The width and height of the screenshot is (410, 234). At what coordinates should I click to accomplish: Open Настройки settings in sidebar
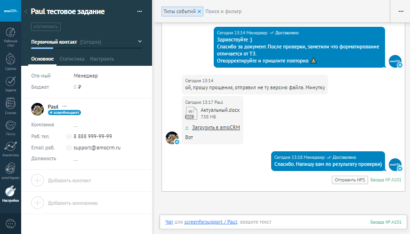(10, 193)
